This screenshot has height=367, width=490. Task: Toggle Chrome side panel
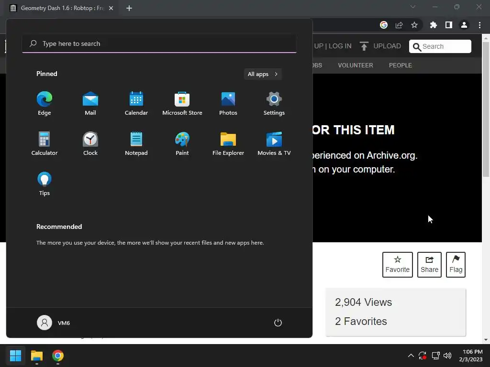pyautogui.click(x=449, y=25)
